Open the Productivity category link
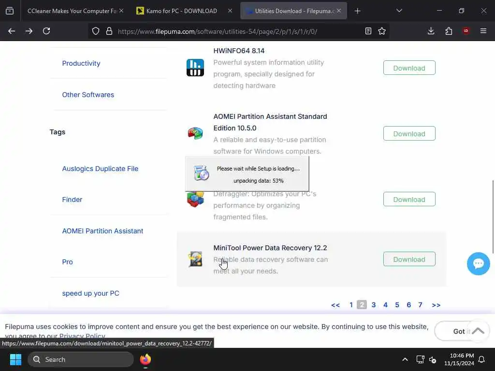 tap(81, 63)
